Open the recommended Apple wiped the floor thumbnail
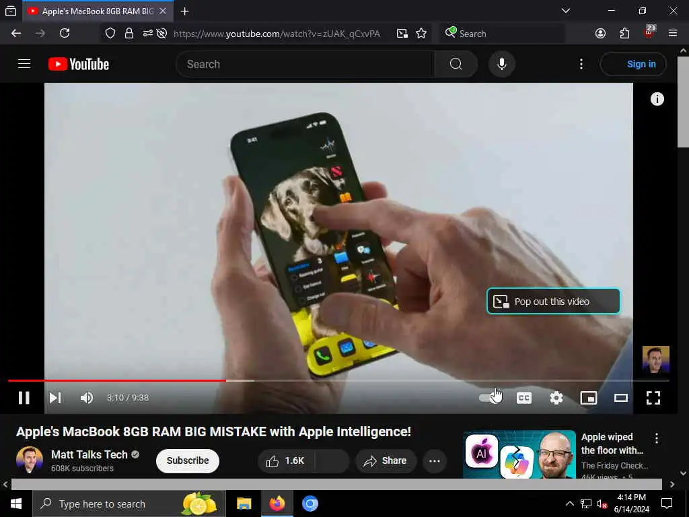The height and width of the screenshot is (517, 689). (x=519, y=454)
